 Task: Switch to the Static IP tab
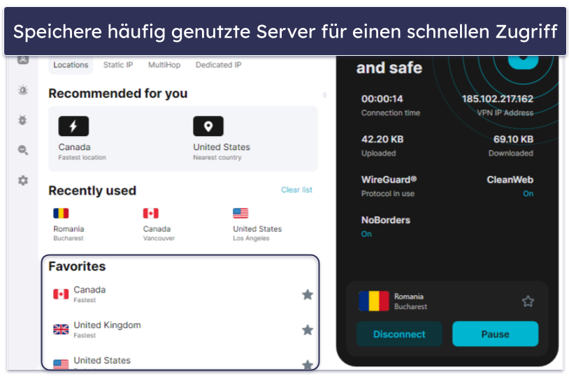click(118, 65)
